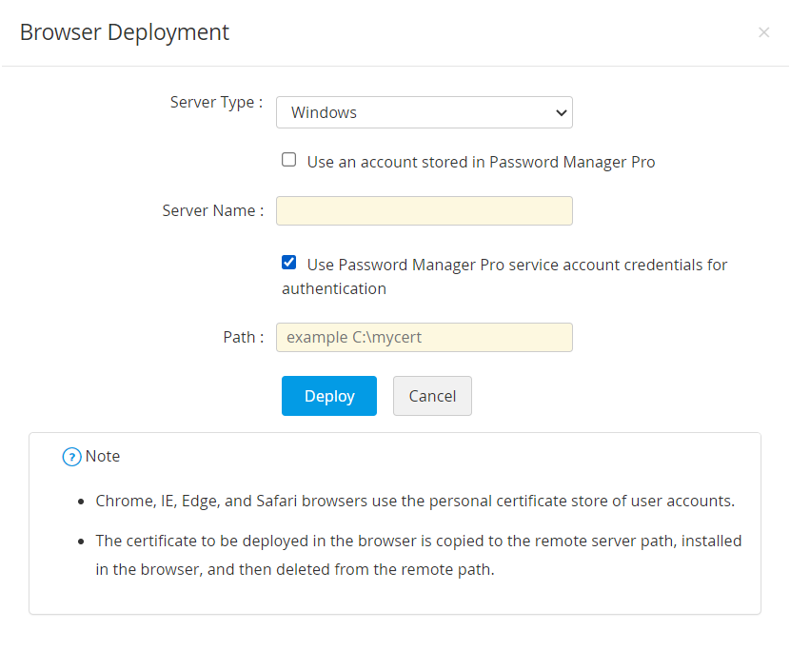Close the Browser Deployment dialog
The width and height of the screenshot is (810, 650).
click(763, 32)
